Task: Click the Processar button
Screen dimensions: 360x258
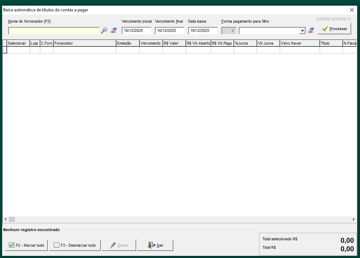Action: click(334, 29)
